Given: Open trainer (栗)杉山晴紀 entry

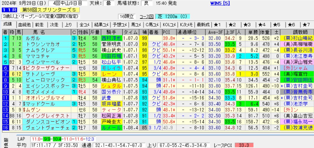Looking at the screenshot, I should [x=298, y=38].
